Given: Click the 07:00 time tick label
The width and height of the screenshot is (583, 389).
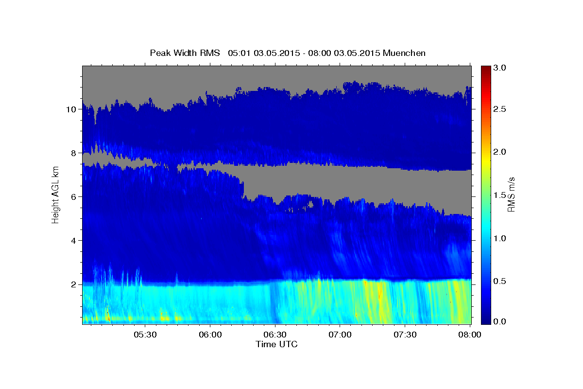Looking at the screenshot, I should [x=340, y=335].
